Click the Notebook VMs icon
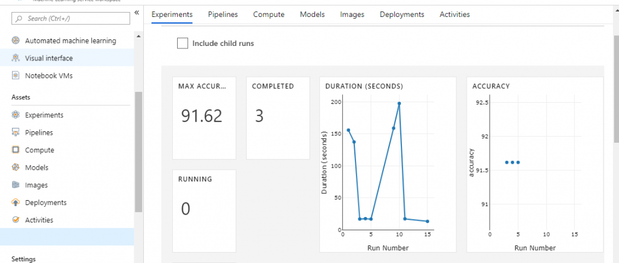The width and height of the screenshot is (619, 263). [x=15, y=76]
